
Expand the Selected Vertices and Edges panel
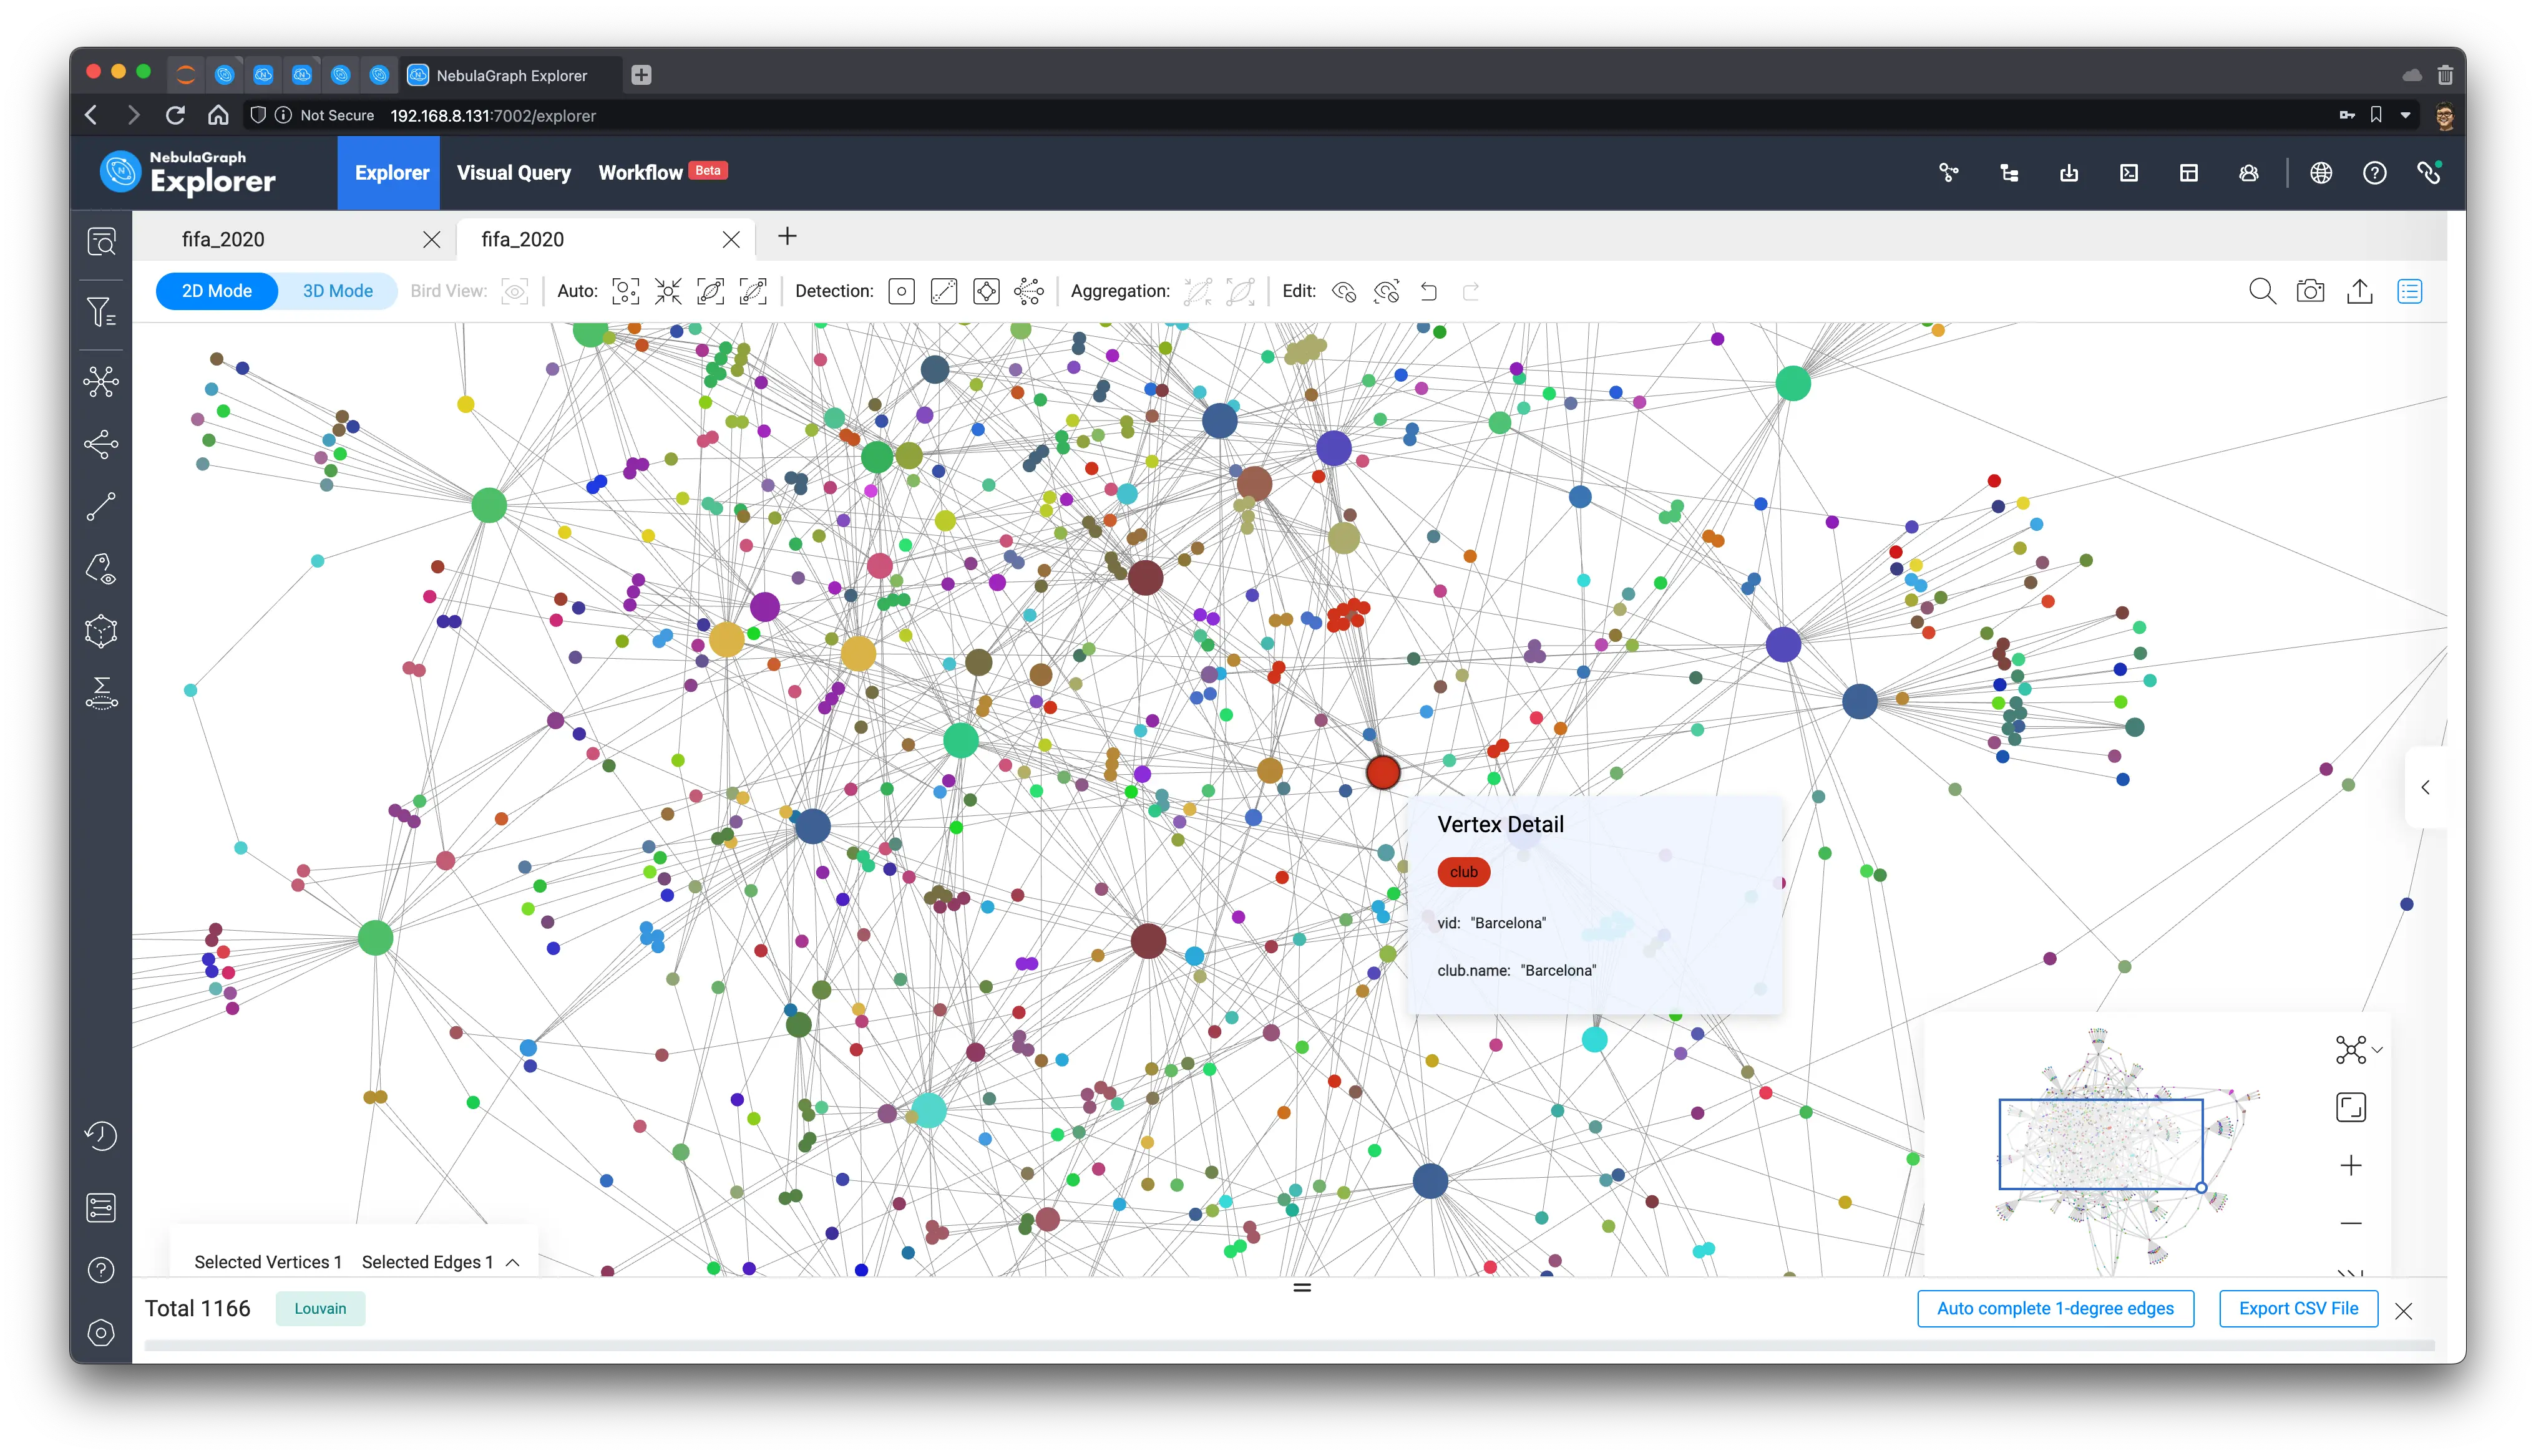pos(513,1262)
